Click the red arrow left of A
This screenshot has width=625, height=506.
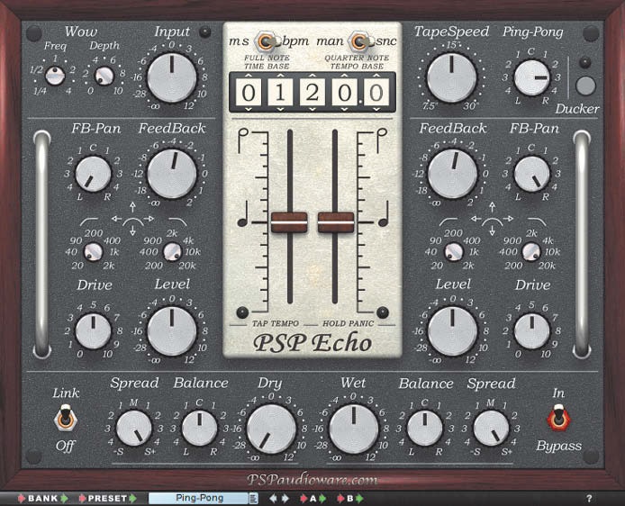[303, 498]
